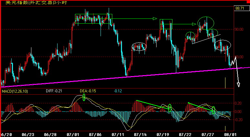Click the 07/06 date label
The width and height of the screenshot is (250, 137).
coord(95,135)
